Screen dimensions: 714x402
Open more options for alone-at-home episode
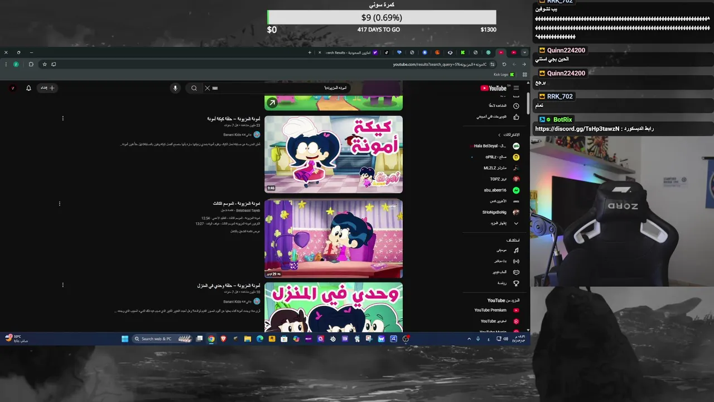point(62,285)
